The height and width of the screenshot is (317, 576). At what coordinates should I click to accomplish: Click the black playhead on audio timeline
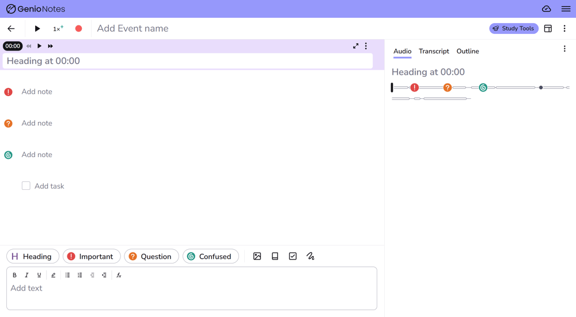click(392, 87)
